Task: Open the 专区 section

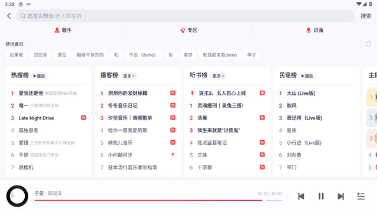Action: [x=188, y=30]
